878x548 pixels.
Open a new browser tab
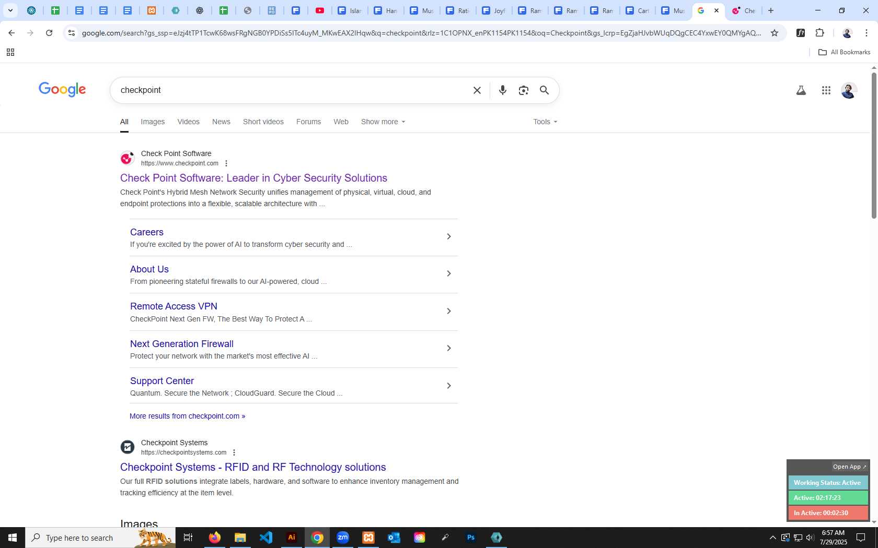point(770,10)
